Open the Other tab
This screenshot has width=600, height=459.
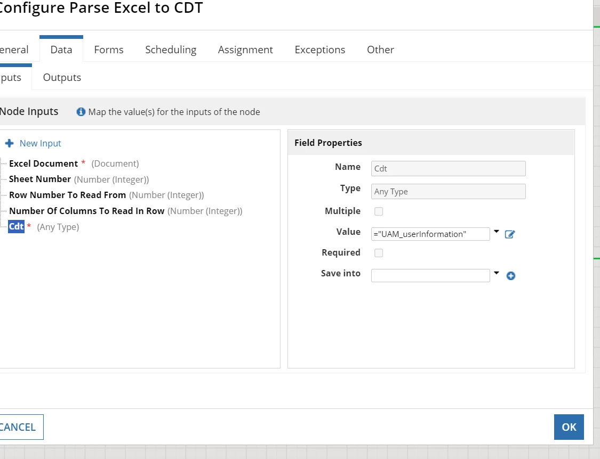(x=380, y=50)
